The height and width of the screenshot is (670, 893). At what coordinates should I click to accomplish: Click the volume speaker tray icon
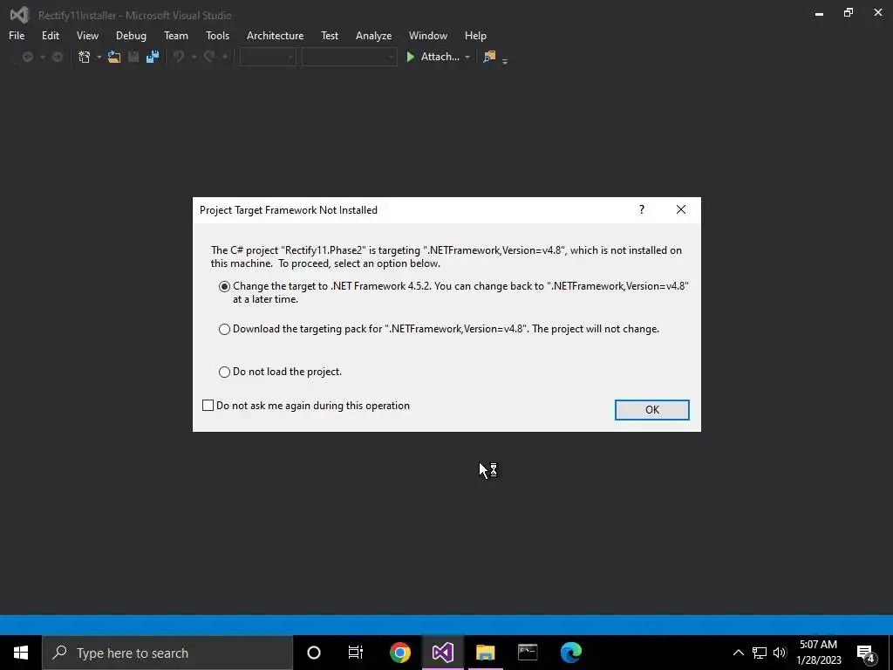pos(779,653)
